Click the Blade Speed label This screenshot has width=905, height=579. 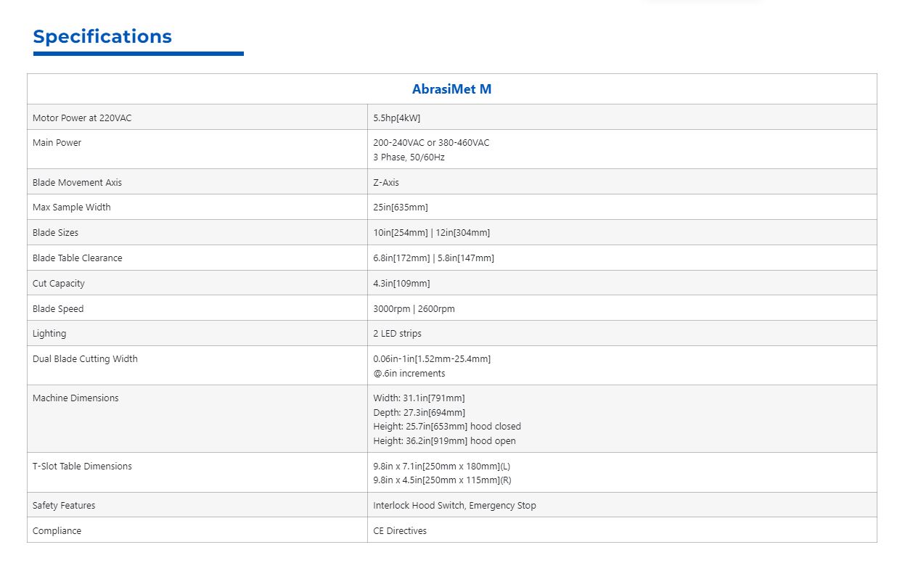click(58, 308)
